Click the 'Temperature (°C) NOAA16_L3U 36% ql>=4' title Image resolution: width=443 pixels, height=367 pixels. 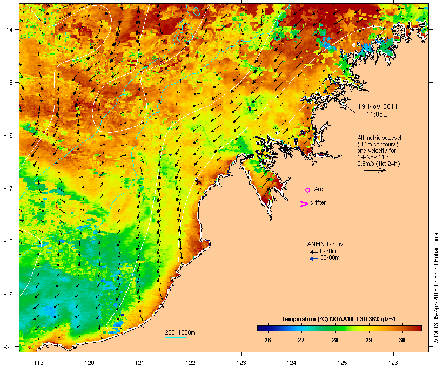338,319
